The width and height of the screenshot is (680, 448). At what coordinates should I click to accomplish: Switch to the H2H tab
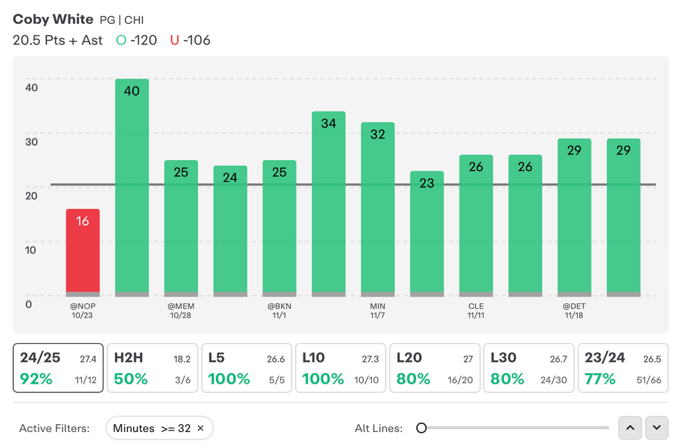(152, 368)
